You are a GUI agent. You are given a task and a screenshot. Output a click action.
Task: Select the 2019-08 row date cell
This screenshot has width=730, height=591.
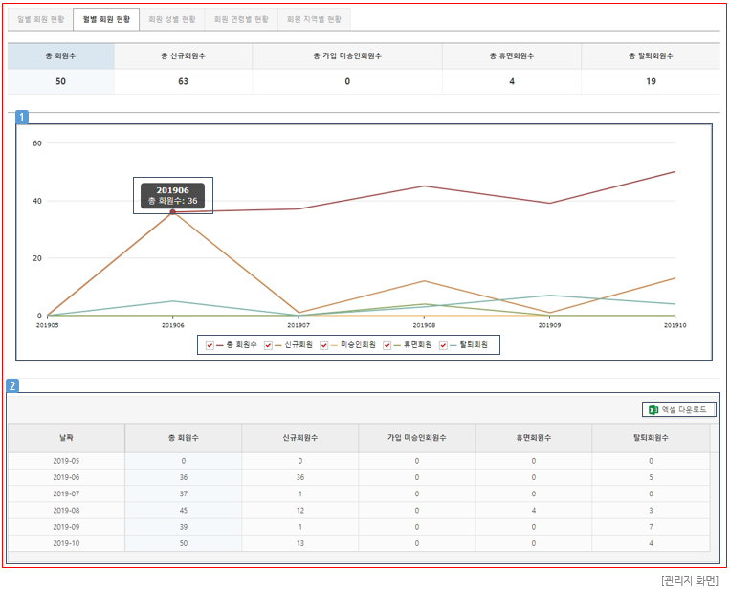point(66,511)
